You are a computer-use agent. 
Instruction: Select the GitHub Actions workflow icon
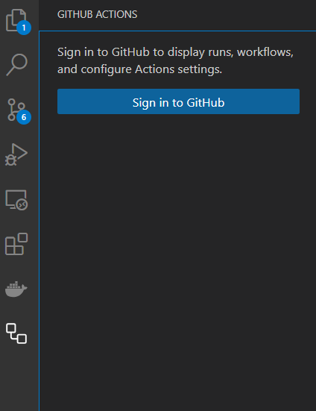pos(16,333)
